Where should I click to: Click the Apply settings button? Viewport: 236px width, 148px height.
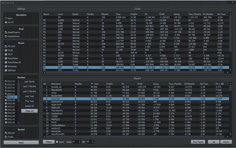click(21, 143)
